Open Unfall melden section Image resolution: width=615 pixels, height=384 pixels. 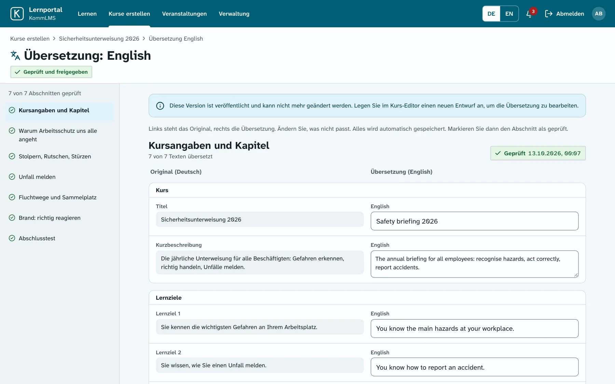point(59,177)
